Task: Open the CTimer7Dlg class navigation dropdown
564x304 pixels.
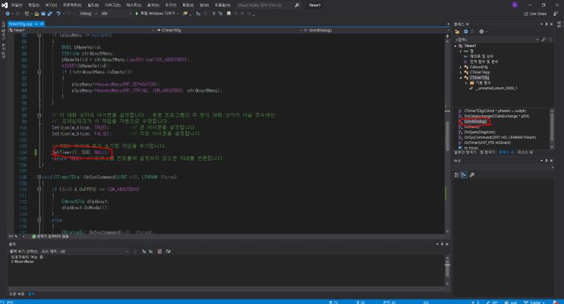Action: tap(228, 30)
